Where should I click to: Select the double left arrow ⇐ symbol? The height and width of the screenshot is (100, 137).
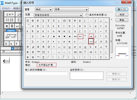pos(81,52)
